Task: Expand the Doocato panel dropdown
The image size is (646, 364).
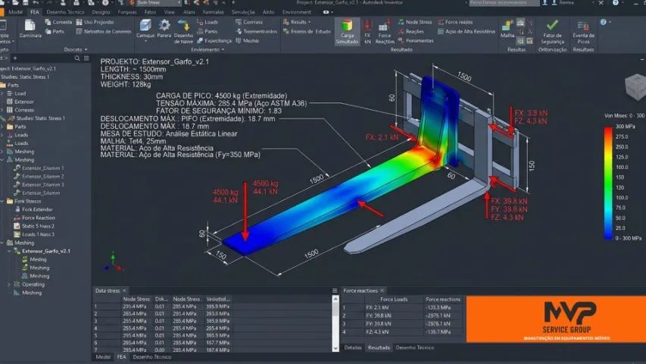Action: click(86, 49)
